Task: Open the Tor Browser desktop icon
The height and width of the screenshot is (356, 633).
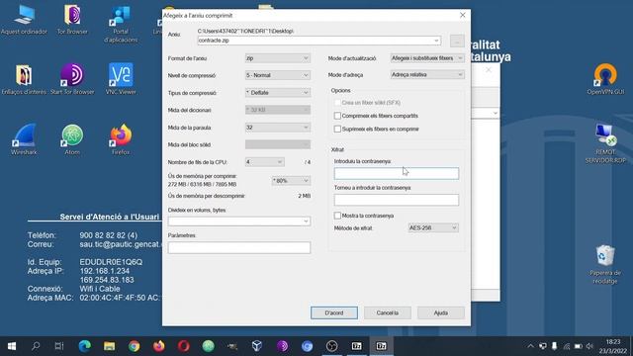Action: coord(72,20)
